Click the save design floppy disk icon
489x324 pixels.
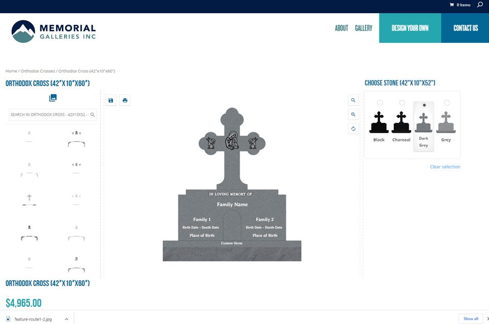tap(111, 101)
